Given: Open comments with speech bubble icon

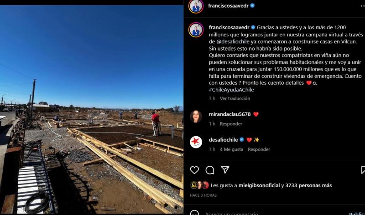Looking at the screenshot, I should point(210,170).
